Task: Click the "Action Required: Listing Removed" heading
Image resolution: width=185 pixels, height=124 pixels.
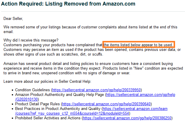Action: click(68, 4)
